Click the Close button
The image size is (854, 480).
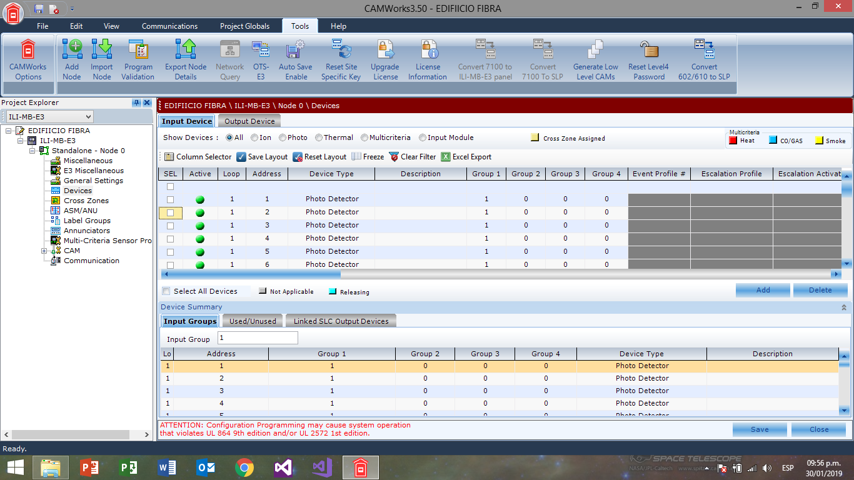(819, 429)
